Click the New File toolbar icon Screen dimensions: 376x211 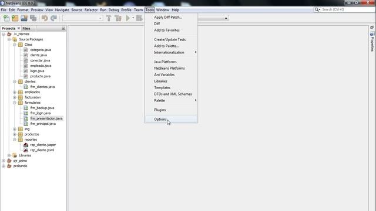point(6,18)
